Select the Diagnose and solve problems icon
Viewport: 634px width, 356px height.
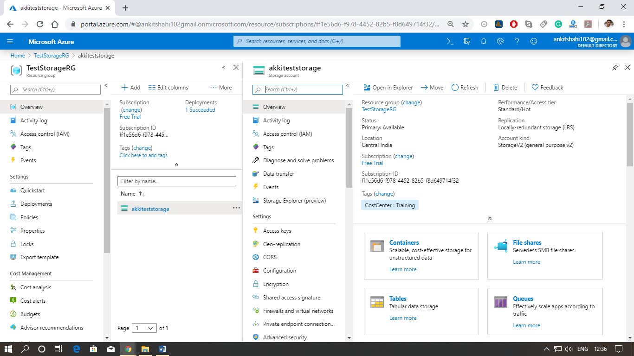click(255, 160)
